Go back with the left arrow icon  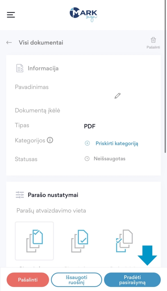[x=9, y=43]
